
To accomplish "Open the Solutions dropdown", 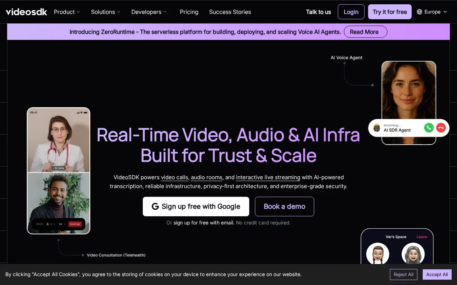I will [x=106, y=12].
